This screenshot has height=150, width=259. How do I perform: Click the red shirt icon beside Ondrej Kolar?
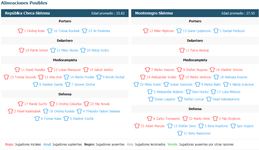click(x=21, y=31)
